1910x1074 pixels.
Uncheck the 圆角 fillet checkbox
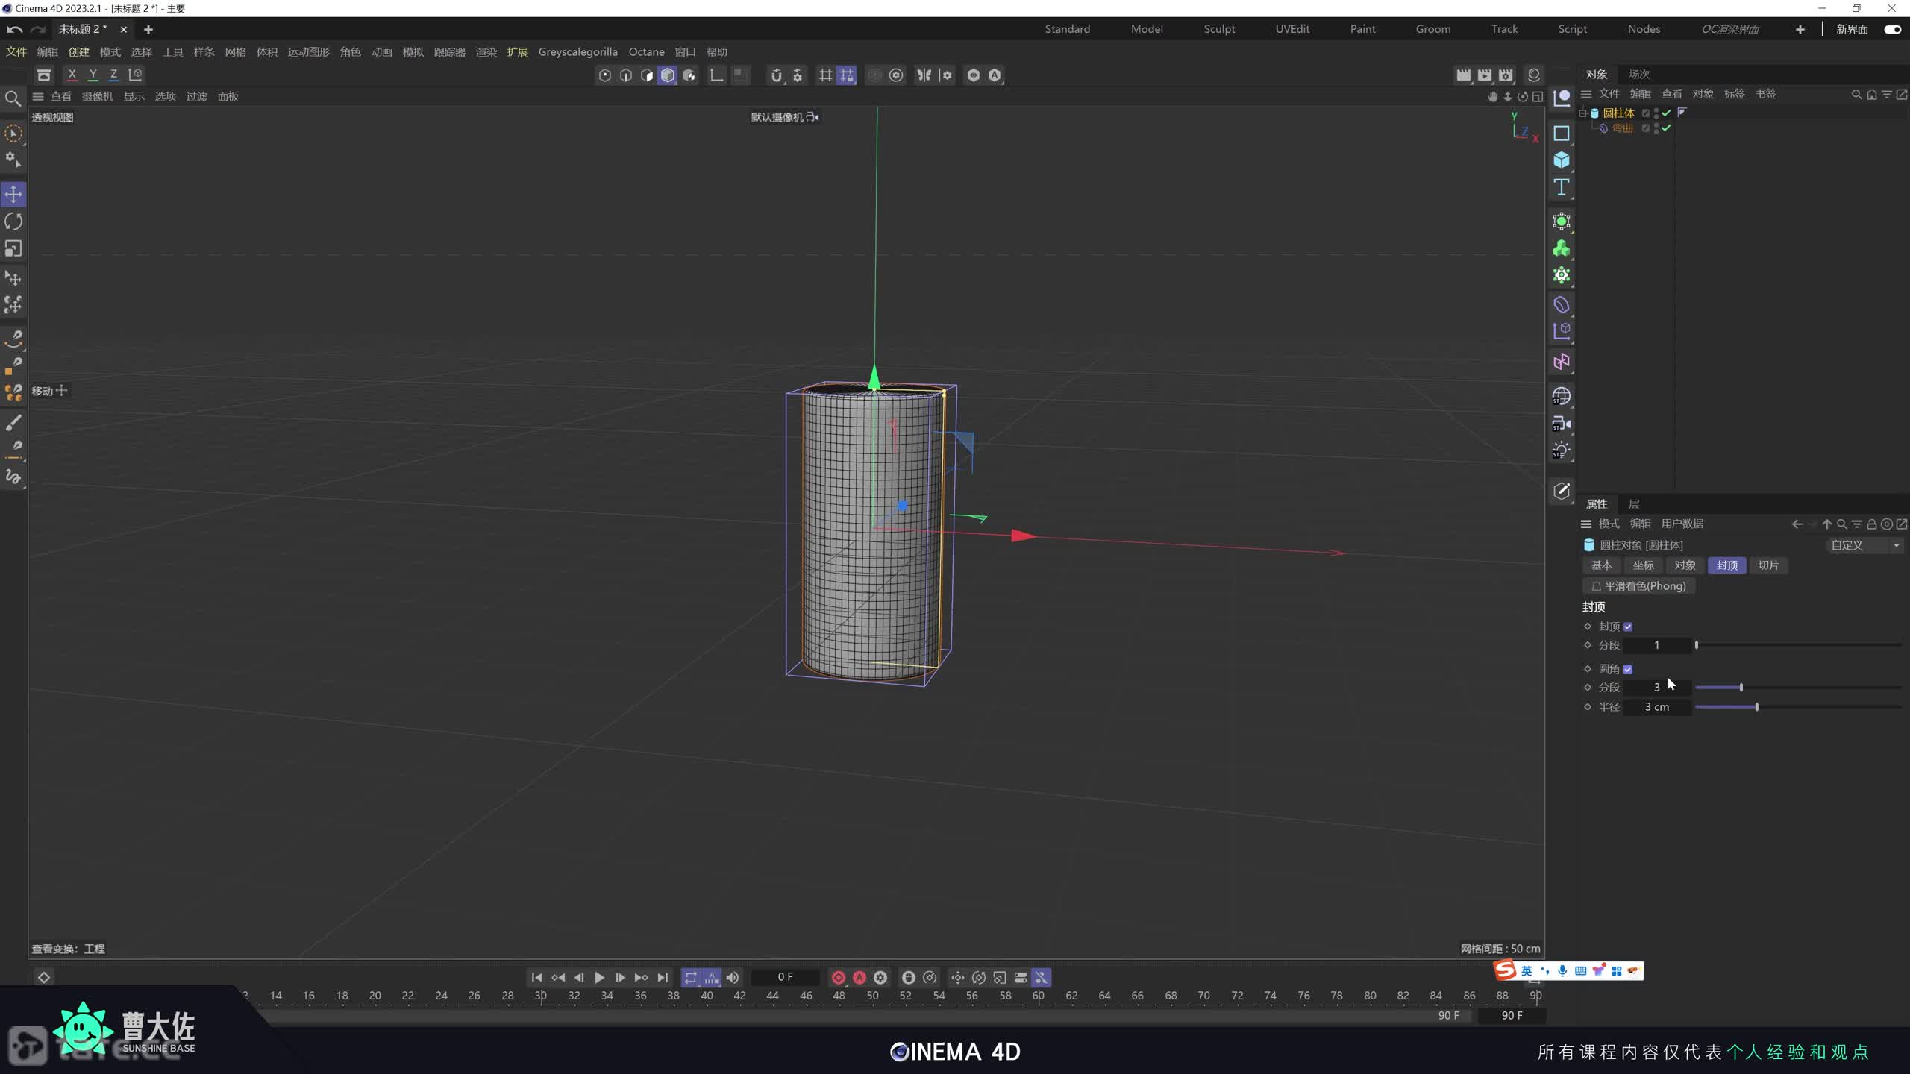click(x=1628, y=669)
